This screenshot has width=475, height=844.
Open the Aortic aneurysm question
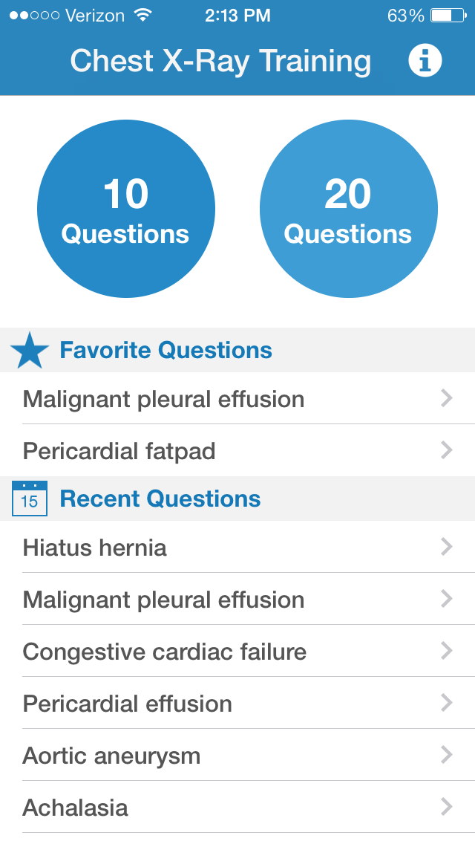(237, 756)
